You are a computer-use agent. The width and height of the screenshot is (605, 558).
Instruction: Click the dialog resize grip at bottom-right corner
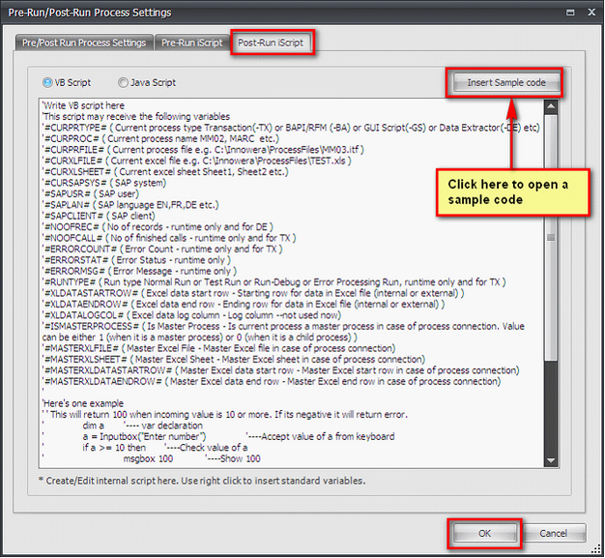point(597,550)
